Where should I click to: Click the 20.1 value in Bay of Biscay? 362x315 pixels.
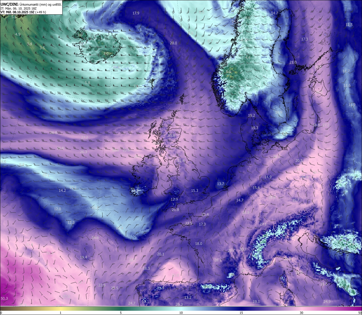point(161,254)
